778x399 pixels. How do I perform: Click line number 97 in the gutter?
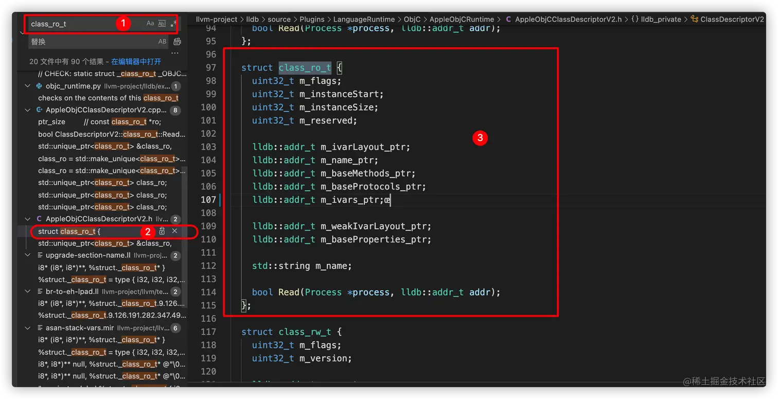click(211, 67)
